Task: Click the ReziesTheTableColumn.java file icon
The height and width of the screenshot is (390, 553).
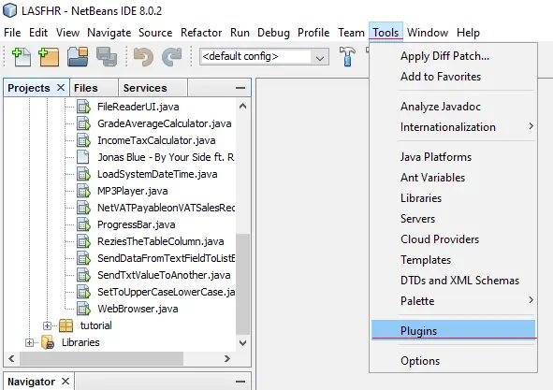Action: [83, 241]
